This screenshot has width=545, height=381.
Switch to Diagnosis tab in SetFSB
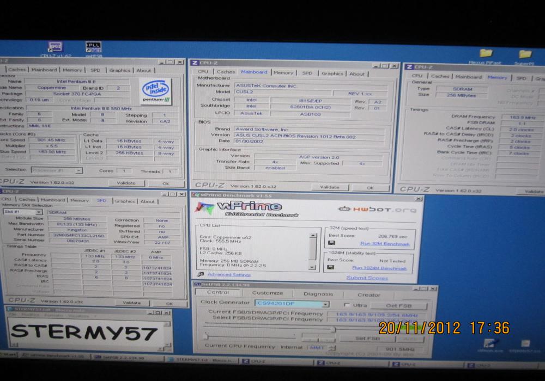pyautogui.click(x=318, y=294)
